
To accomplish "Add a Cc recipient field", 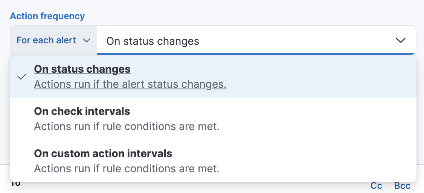I will [x=376, y=186].
